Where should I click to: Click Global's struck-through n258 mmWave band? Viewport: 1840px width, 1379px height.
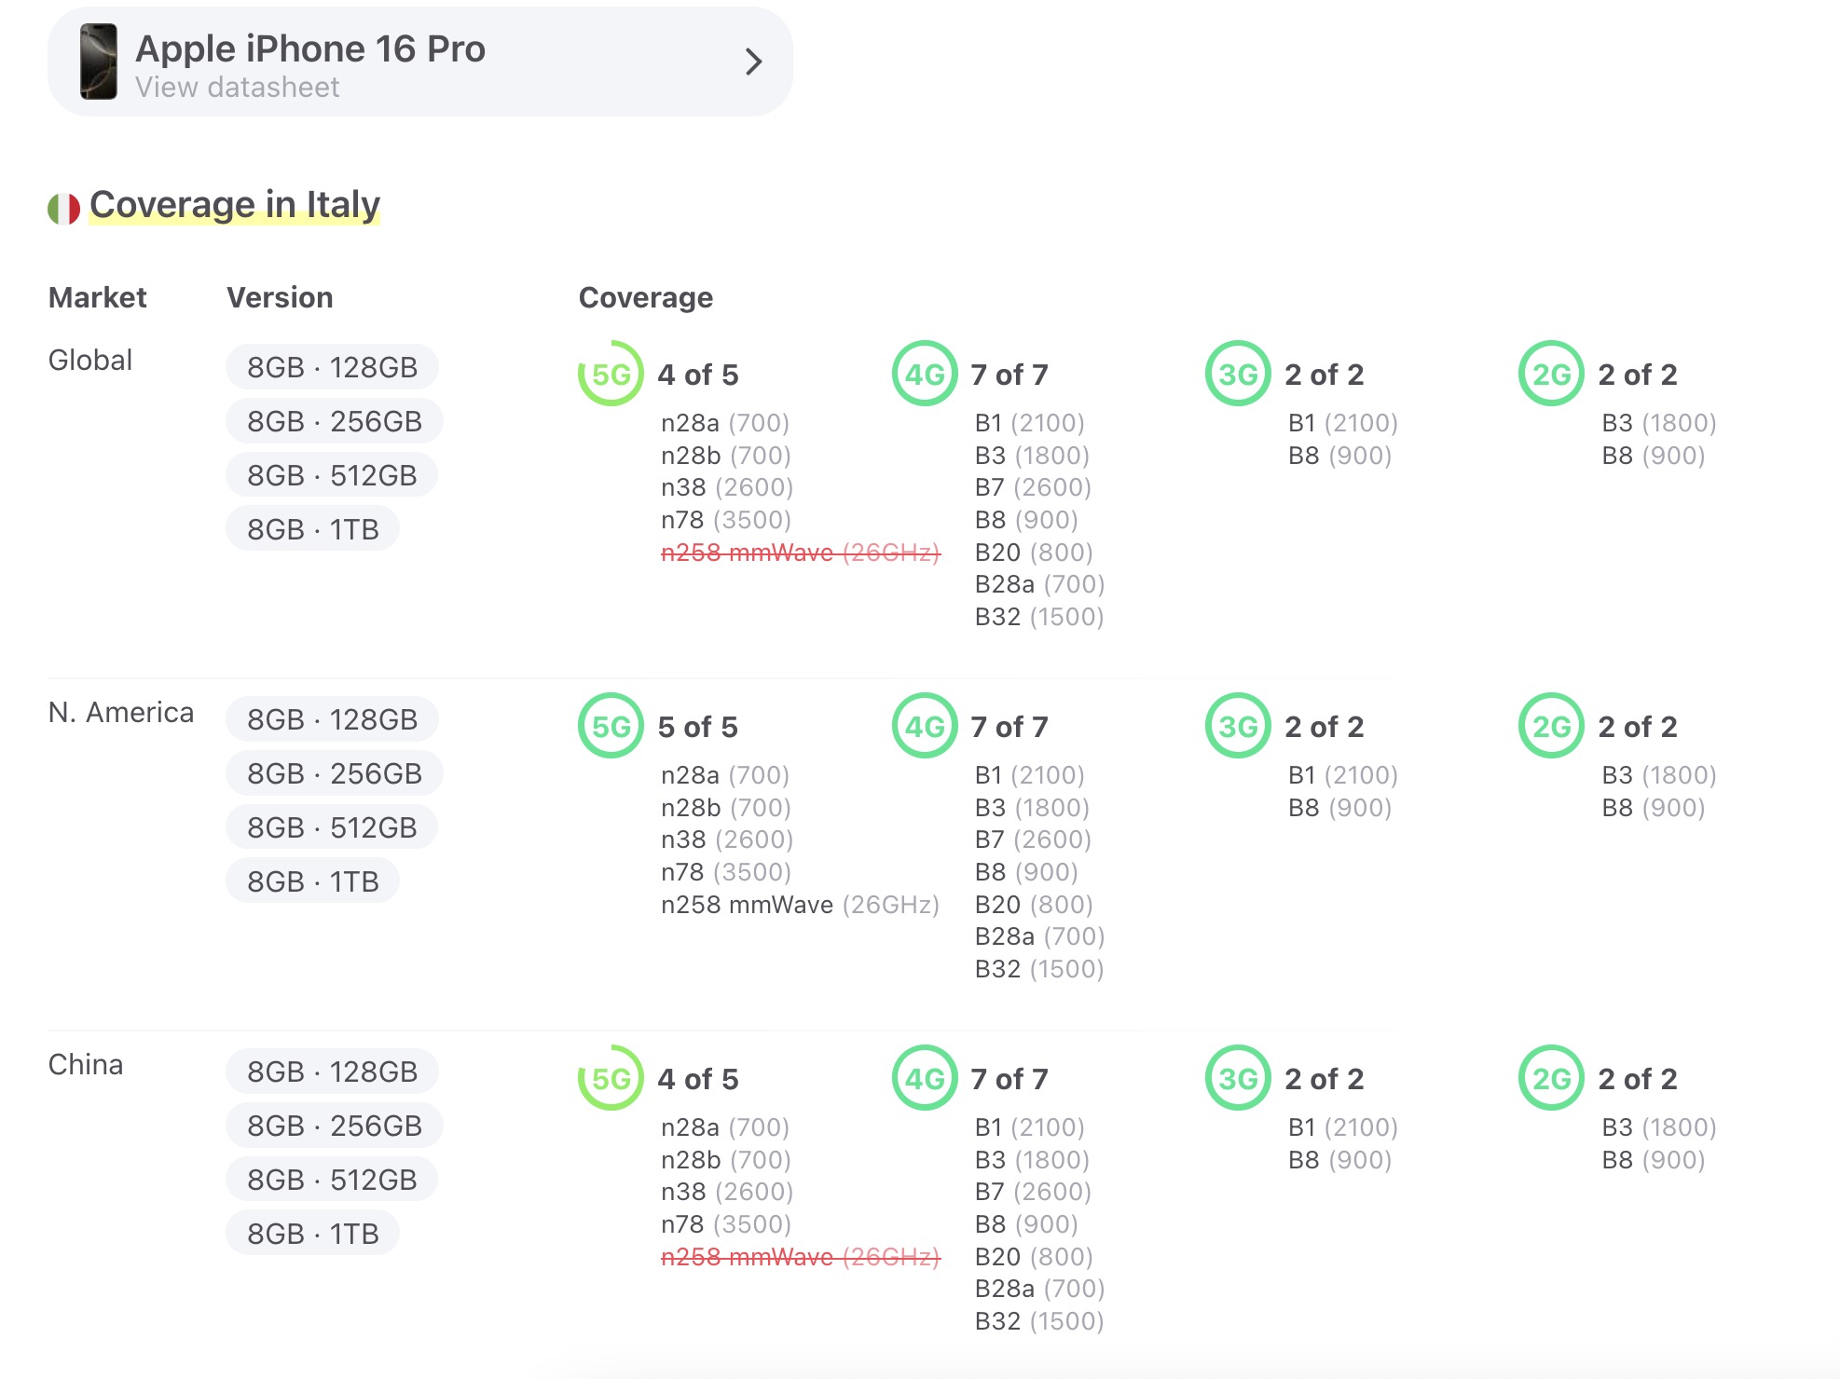(800, 553)
